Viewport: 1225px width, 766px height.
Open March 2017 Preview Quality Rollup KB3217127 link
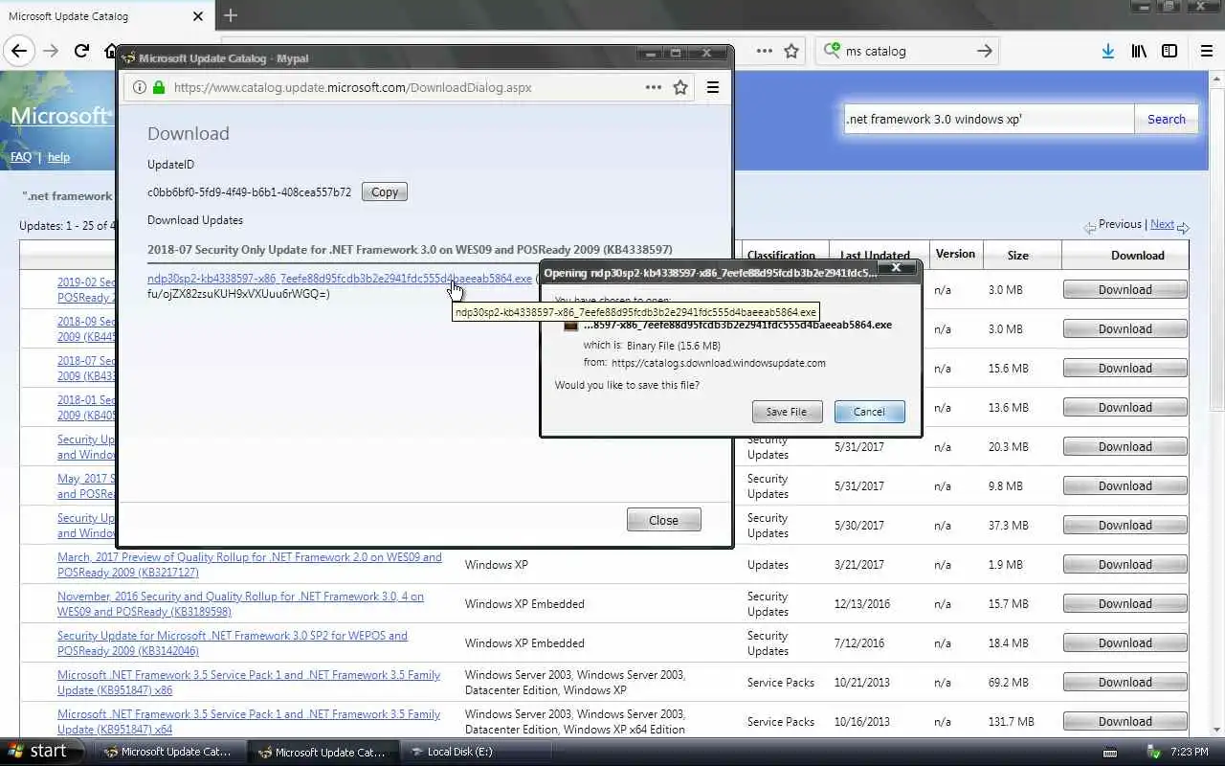(250, 565)
